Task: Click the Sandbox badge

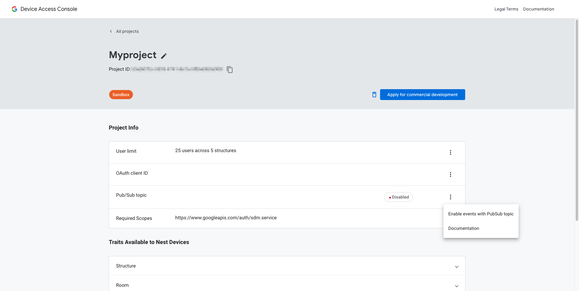Action: (121, 94)
